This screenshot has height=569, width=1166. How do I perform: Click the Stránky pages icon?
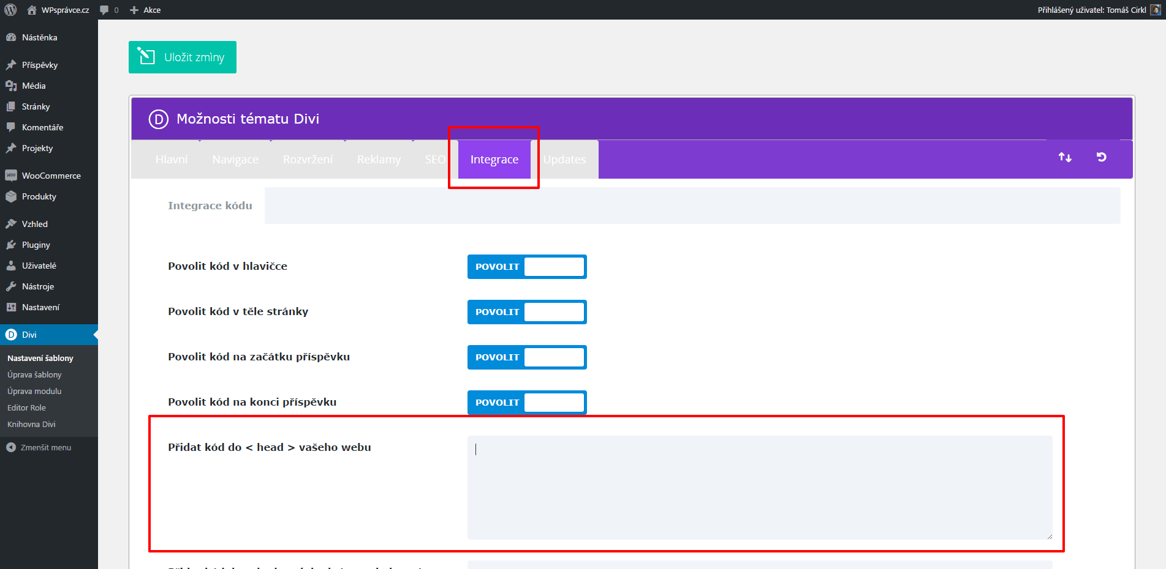(x=11, y=106)
